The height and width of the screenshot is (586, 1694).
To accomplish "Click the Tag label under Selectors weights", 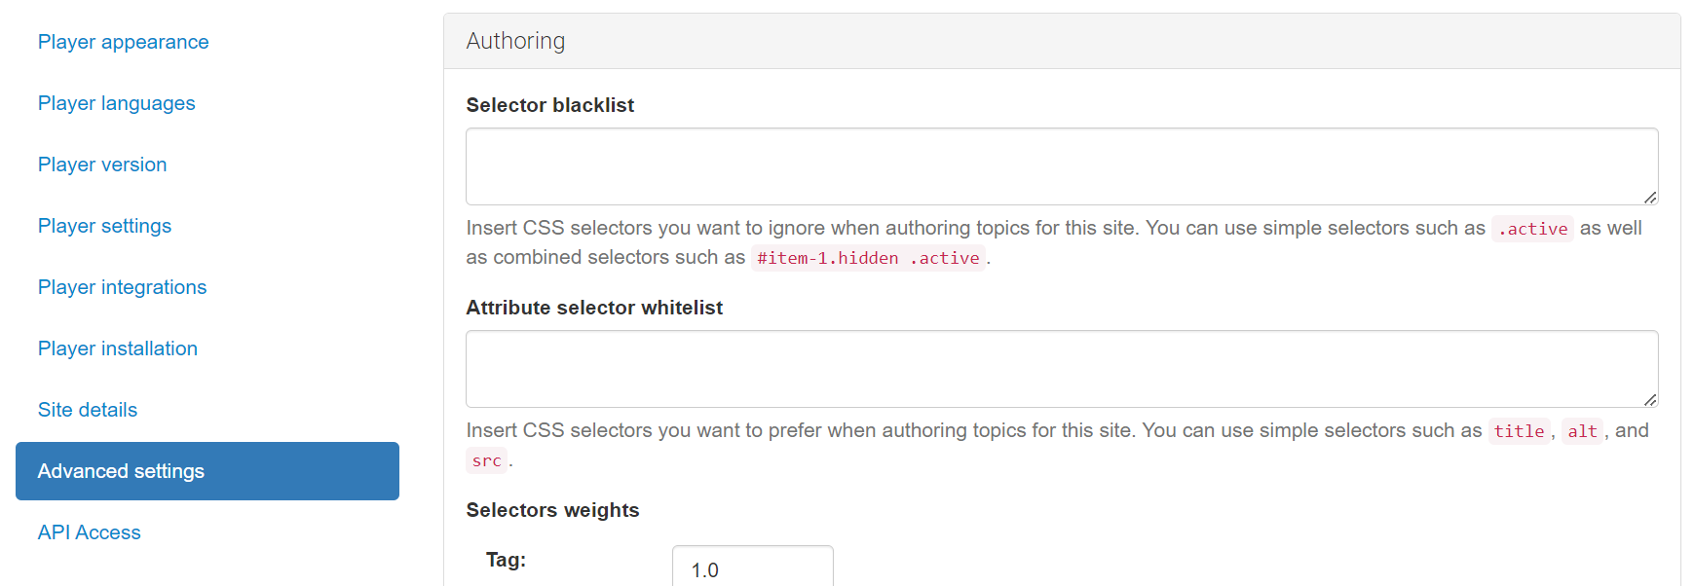I will click(x=506, y=560).
